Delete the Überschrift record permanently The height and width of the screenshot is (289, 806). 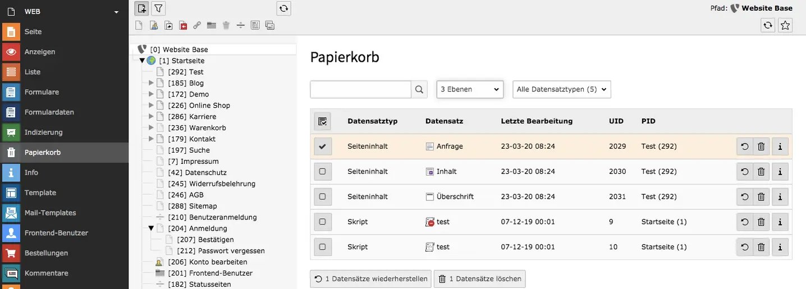pos(761,197)
